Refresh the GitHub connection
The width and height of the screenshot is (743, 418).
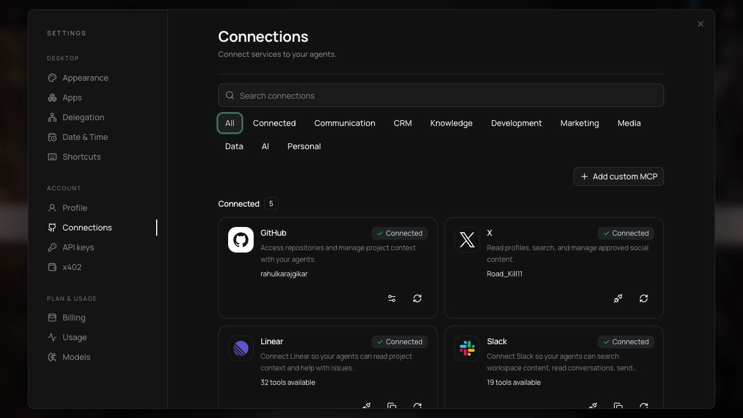coord(417,298)
